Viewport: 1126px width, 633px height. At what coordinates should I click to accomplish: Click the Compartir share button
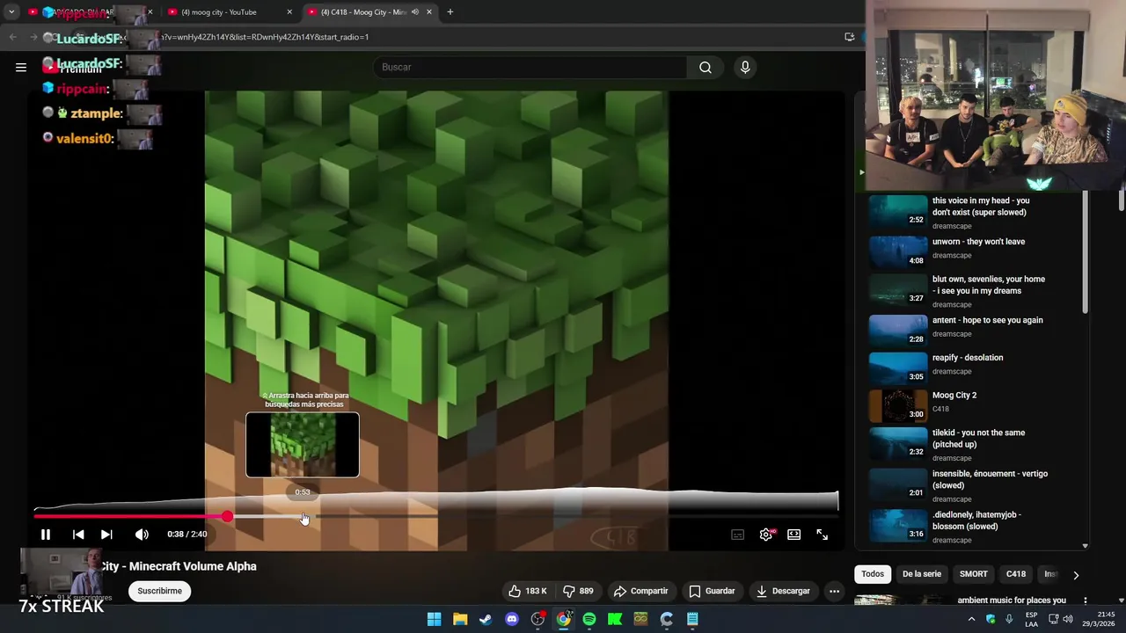tap(640, 591)
